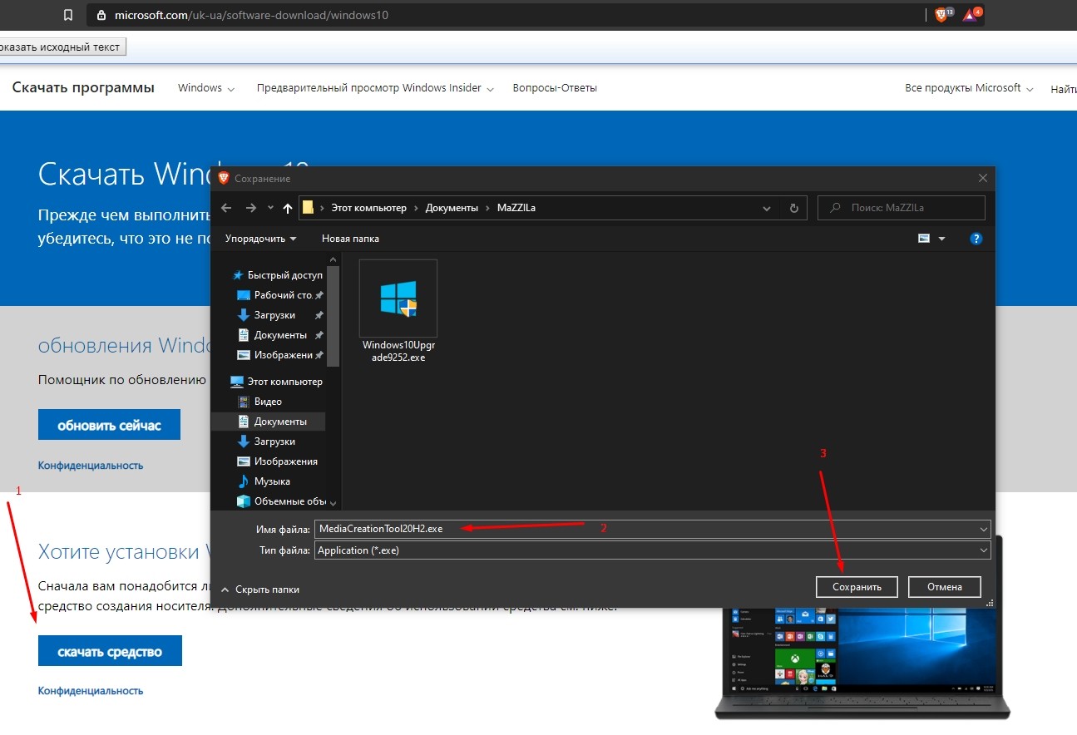The image size is (1077, 735).
Task: Click the скачать средство button
Action: [x=110, y=651]
